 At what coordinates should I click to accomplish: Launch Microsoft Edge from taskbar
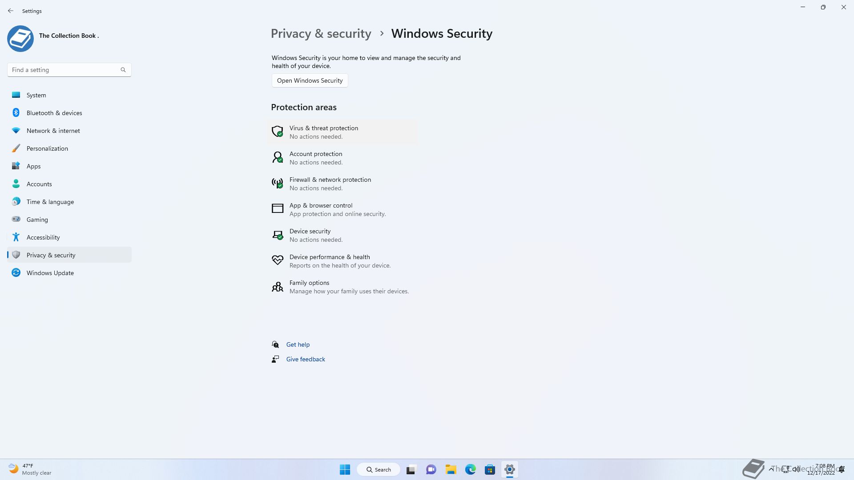[x=470, y=469]
